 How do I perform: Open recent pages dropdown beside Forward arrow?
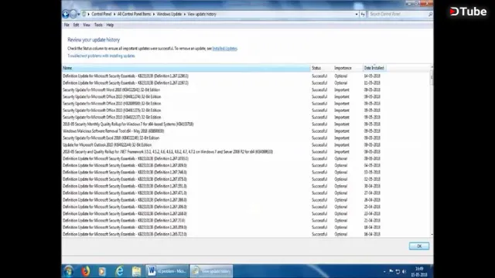tap(79, 14)
